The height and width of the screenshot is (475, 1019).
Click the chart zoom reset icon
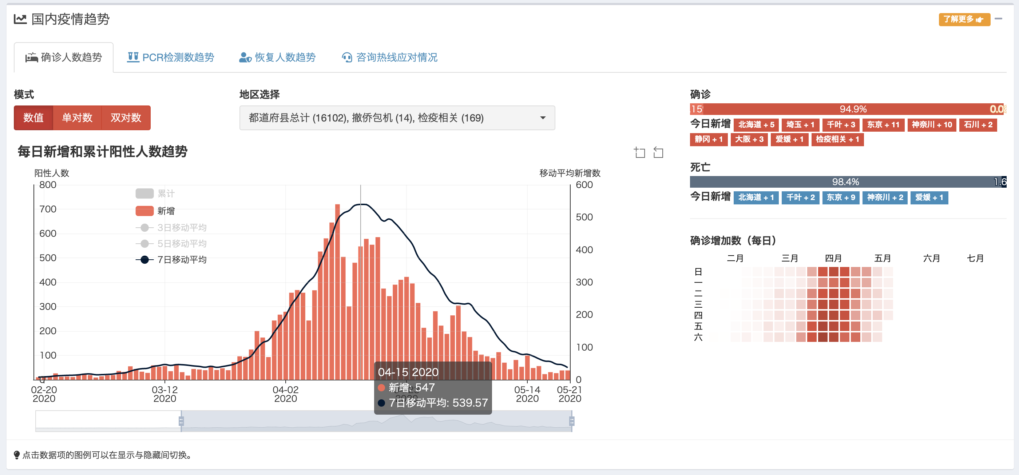(x=658, y=152)
